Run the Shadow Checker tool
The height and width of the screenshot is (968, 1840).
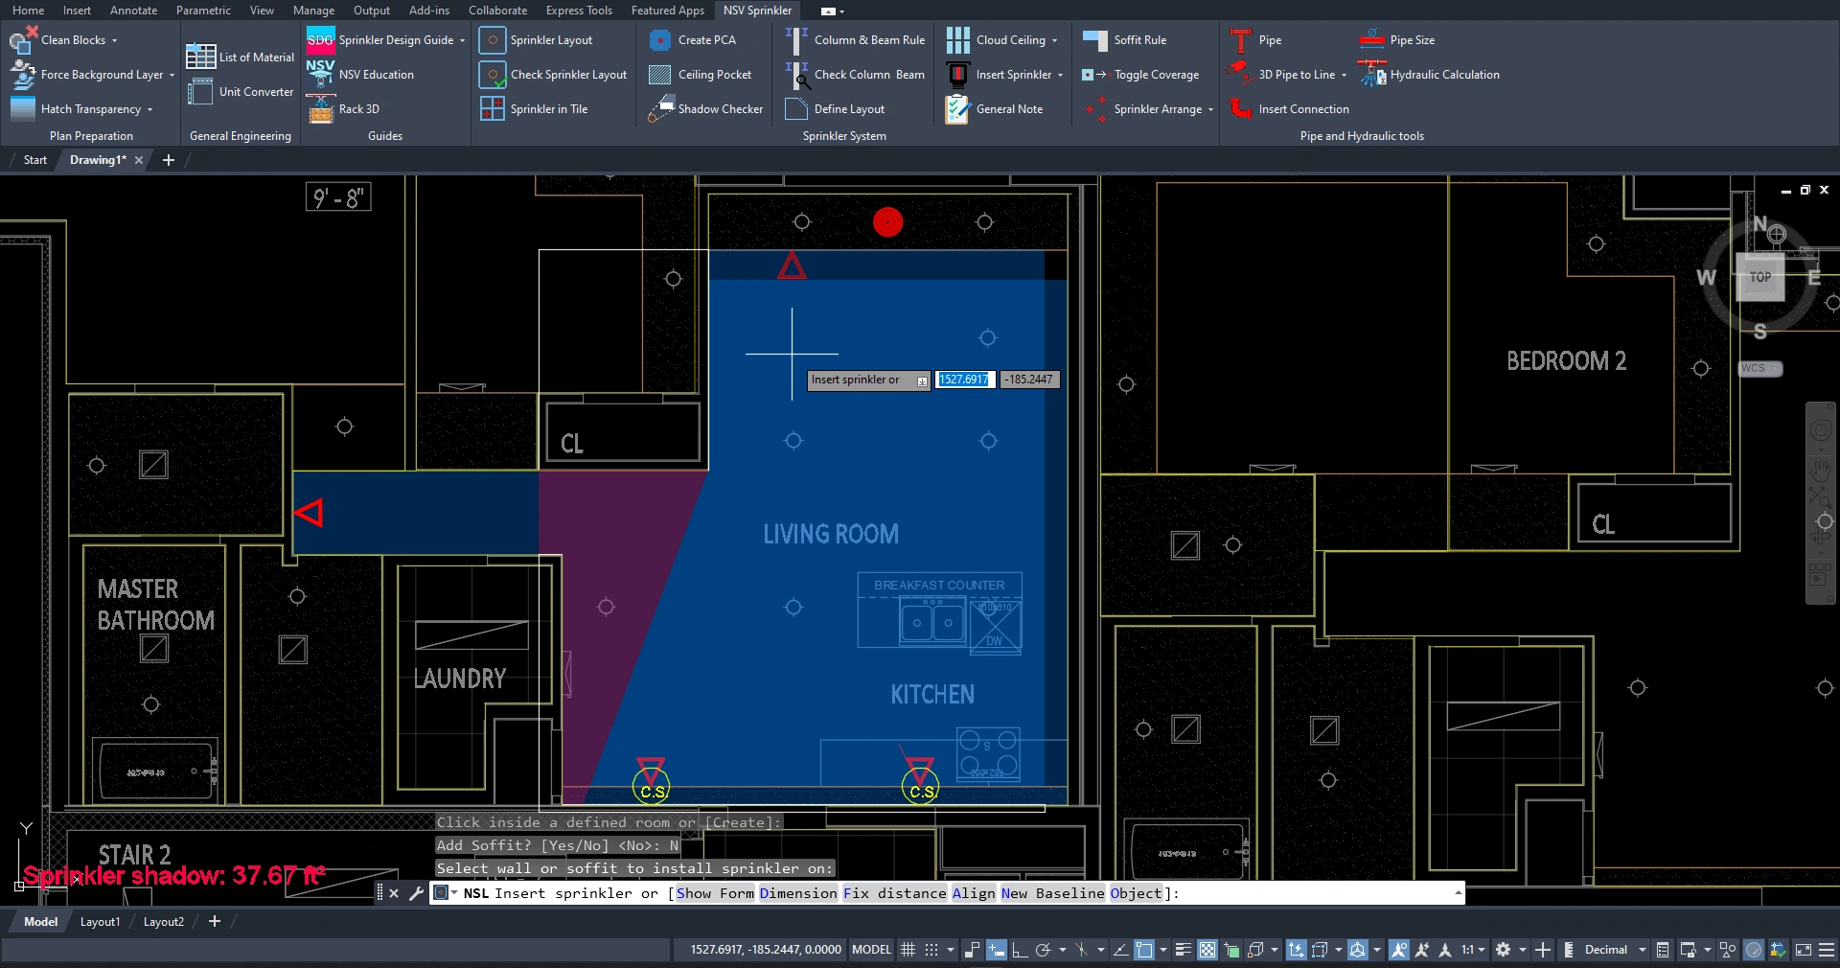705,109
